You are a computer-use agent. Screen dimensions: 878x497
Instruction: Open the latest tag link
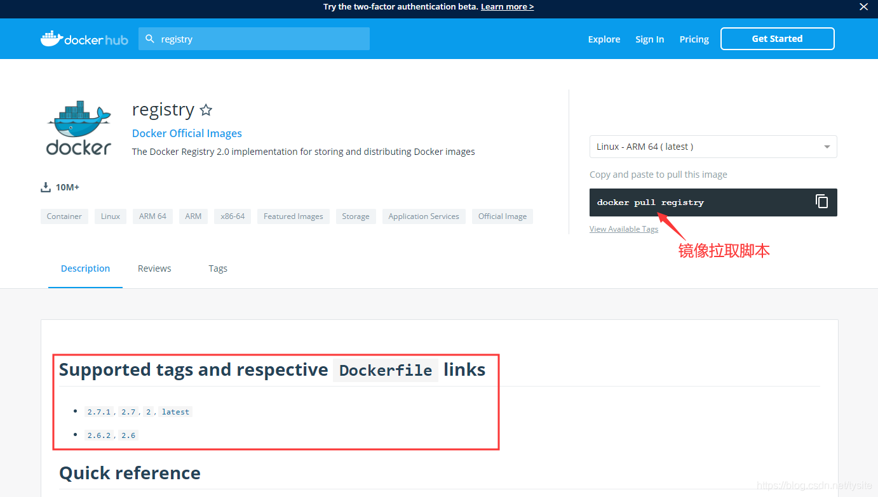175,412
